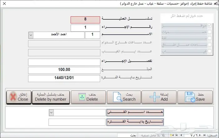Jump to last record in navigation bar
The image size is (219, 138).
pyautogui.click(x=176, y=135)
